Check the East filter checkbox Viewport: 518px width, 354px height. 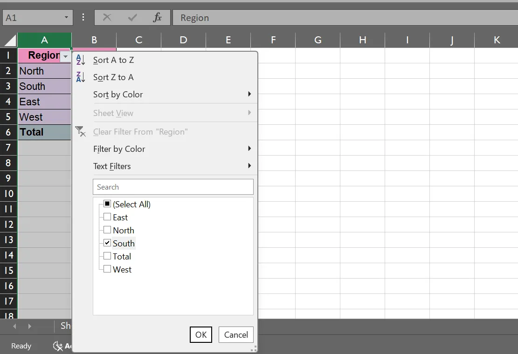tap(107, 217)
